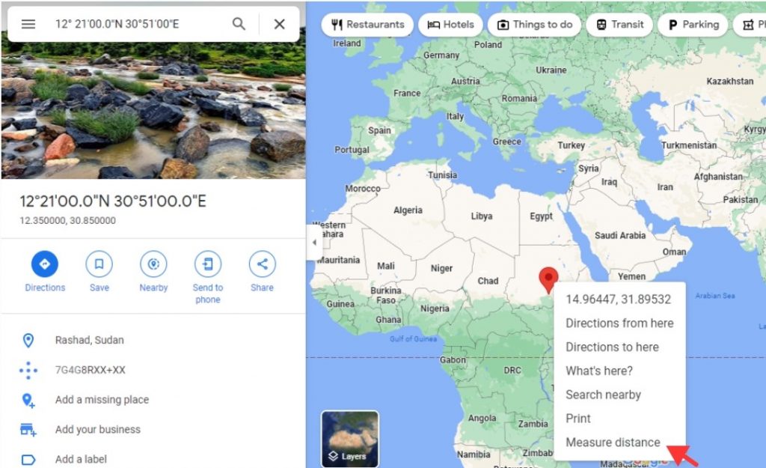Click the search magnifier icon

click(239, 23)
